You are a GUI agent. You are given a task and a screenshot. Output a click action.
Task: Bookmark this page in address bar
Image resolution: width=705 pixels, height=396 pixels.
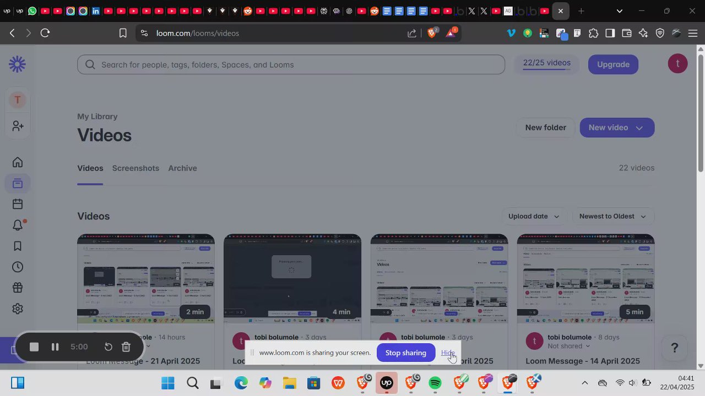pos(123,33)
